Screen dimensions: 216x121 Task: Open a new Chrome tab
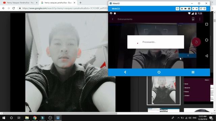80,3
